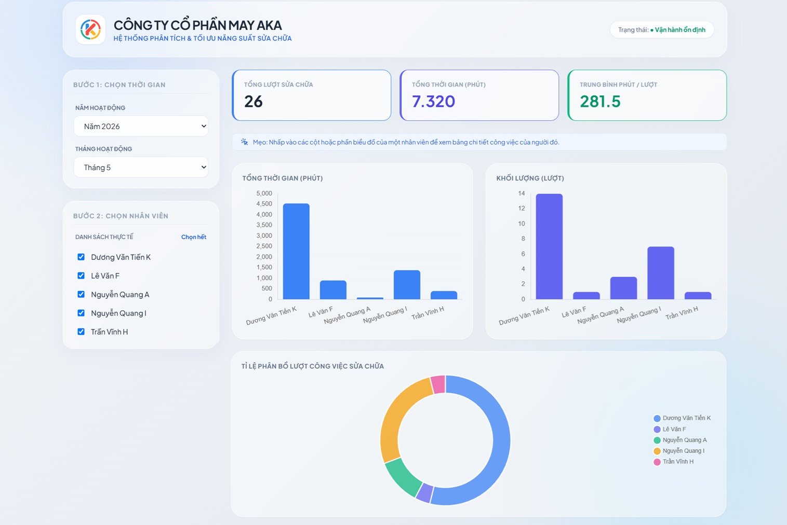This screenshot has height=525, width=787.
Task: Uncheck the Dương Văn Tiến K checkbox
Action: point(81,257)
